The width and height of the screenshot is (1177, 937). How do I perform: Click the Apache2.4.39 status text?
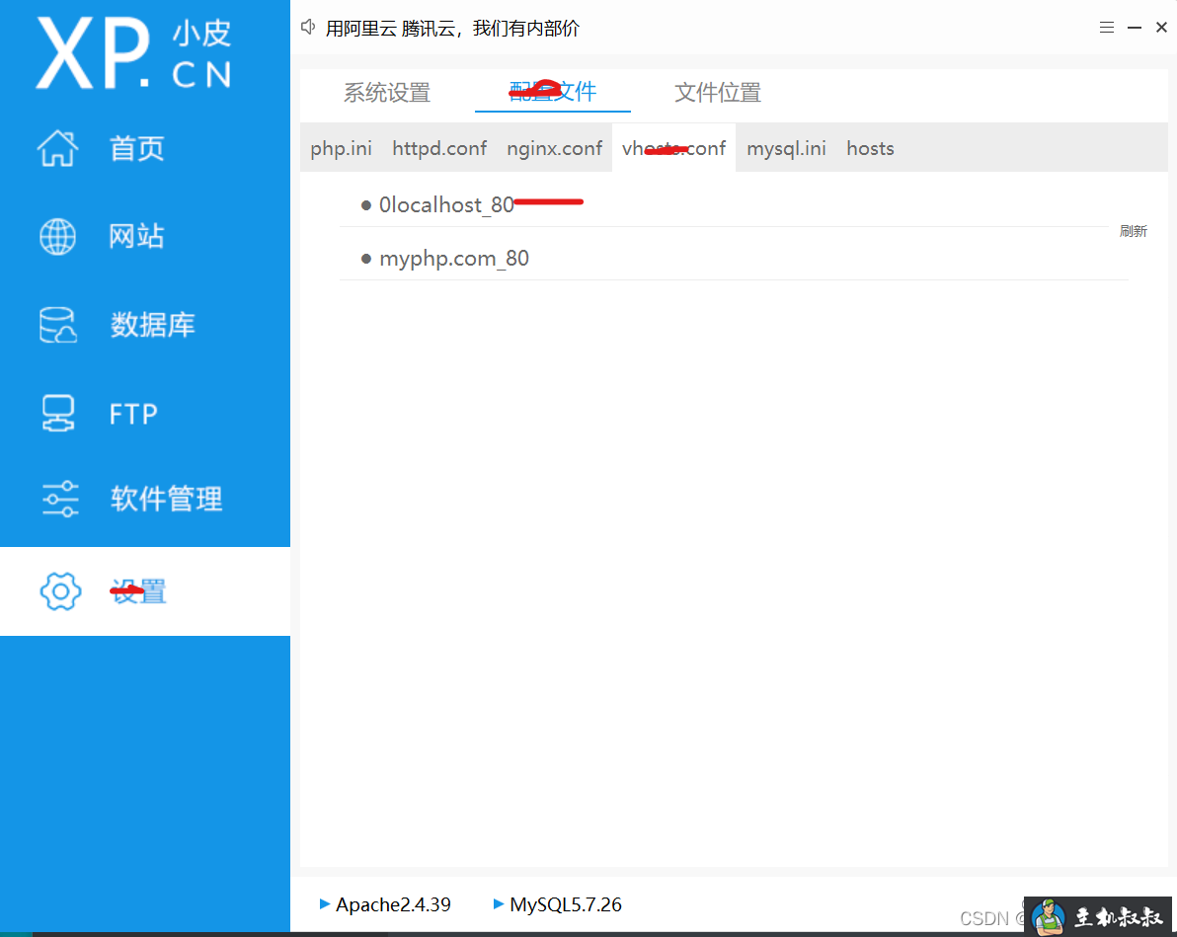point(393,904)
